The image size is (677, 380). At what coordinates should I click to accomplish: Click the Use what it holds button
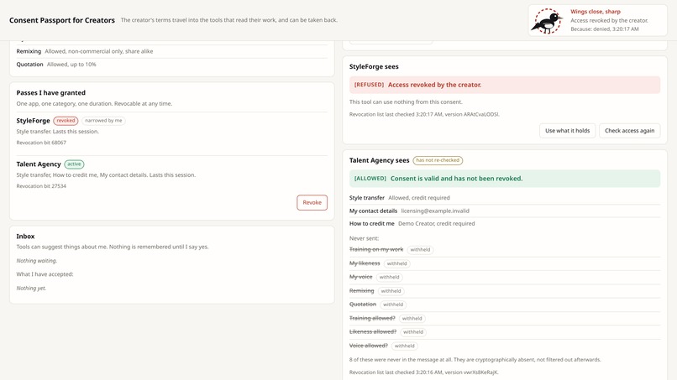pos(567,131)
